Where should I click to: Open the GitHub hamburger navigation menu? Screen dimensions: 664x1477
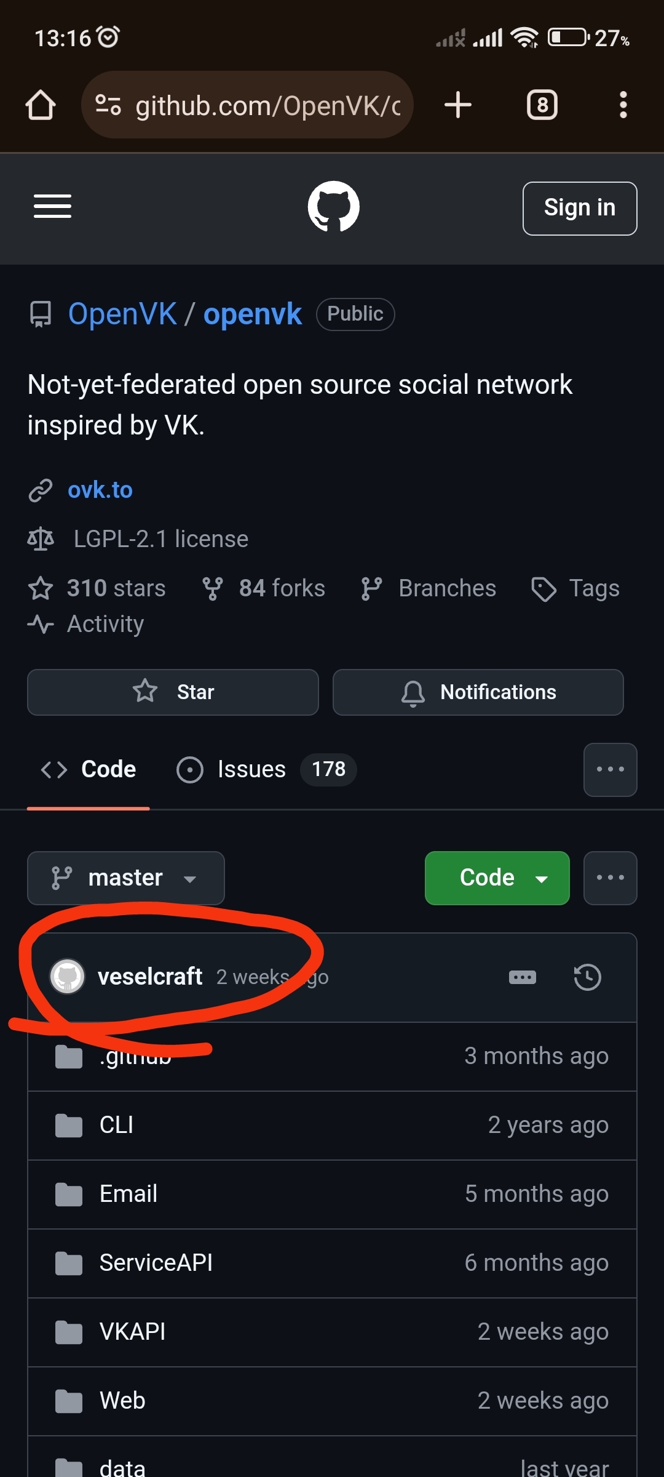(x=52, y=206)
